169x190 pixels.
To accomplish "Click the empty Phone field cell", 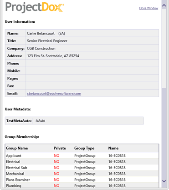I will click(x=92, y=63).
